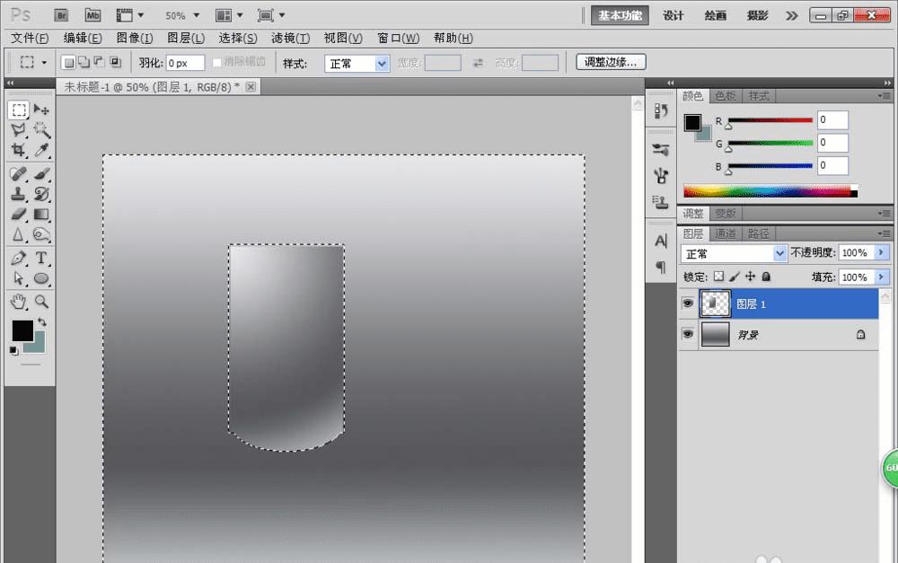Select the Clone Stamp tool
The image size is (898, 563).
(18, 193)
